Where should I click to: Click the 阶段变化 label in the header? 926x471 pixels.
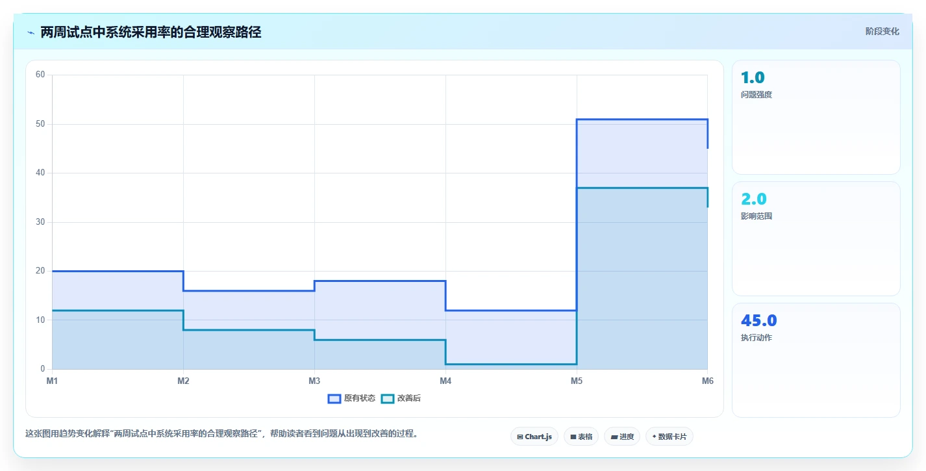pos(882,31)
